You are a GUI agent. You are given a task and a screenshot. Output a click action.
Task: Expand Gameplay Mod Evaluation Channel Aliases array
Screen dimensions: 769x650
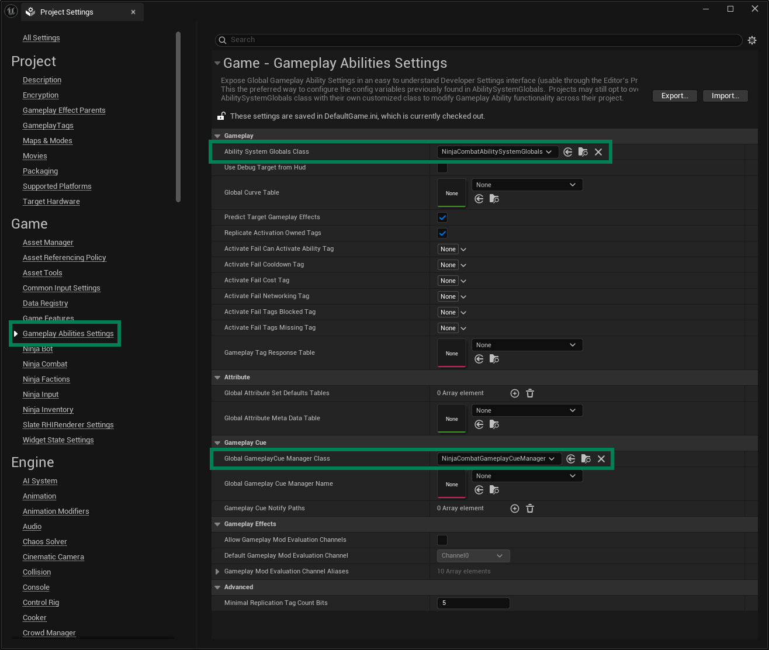coord(217,572)
